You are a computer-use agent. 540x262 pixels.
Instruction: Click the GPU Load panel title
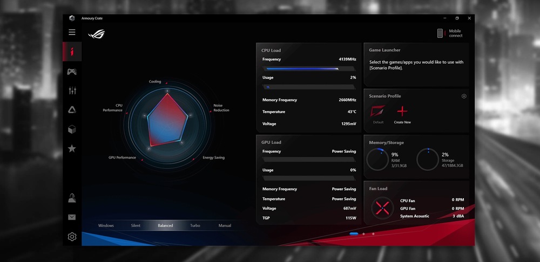pyautogui.click(x=271, y=142)
